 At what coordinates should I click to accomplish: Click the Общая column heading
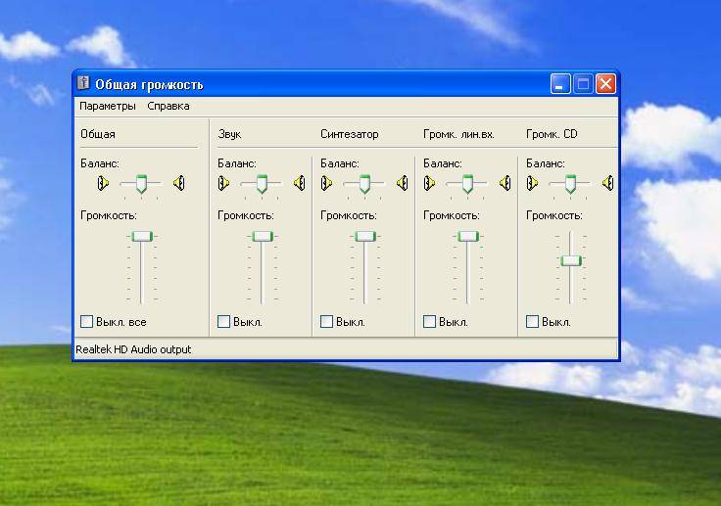pyautogui.click(x=98, y=134)
